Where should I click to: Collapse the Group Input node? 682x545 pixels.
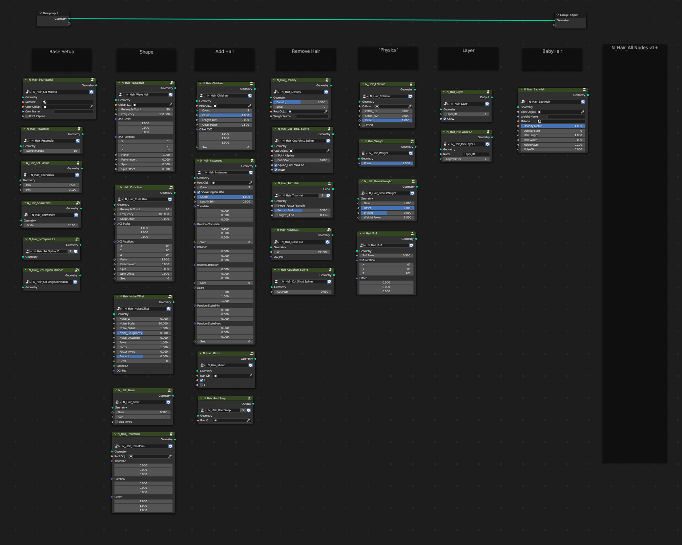tap(41, 13)
